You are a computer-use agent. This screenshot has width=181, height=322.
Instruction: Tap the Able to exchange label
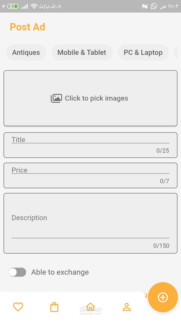pos(60,272)
